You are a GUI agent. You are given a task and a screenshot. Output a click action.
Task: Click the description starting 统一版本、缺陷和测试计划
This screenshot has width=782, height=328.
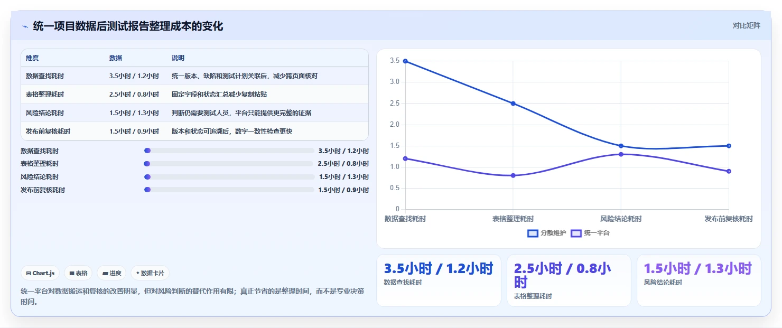coord(245,76)
